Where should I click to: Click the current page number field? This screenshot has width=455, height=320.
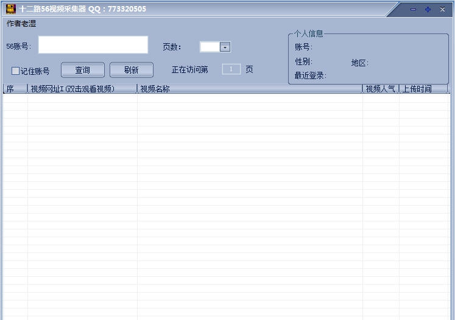[x=231, y=69]
